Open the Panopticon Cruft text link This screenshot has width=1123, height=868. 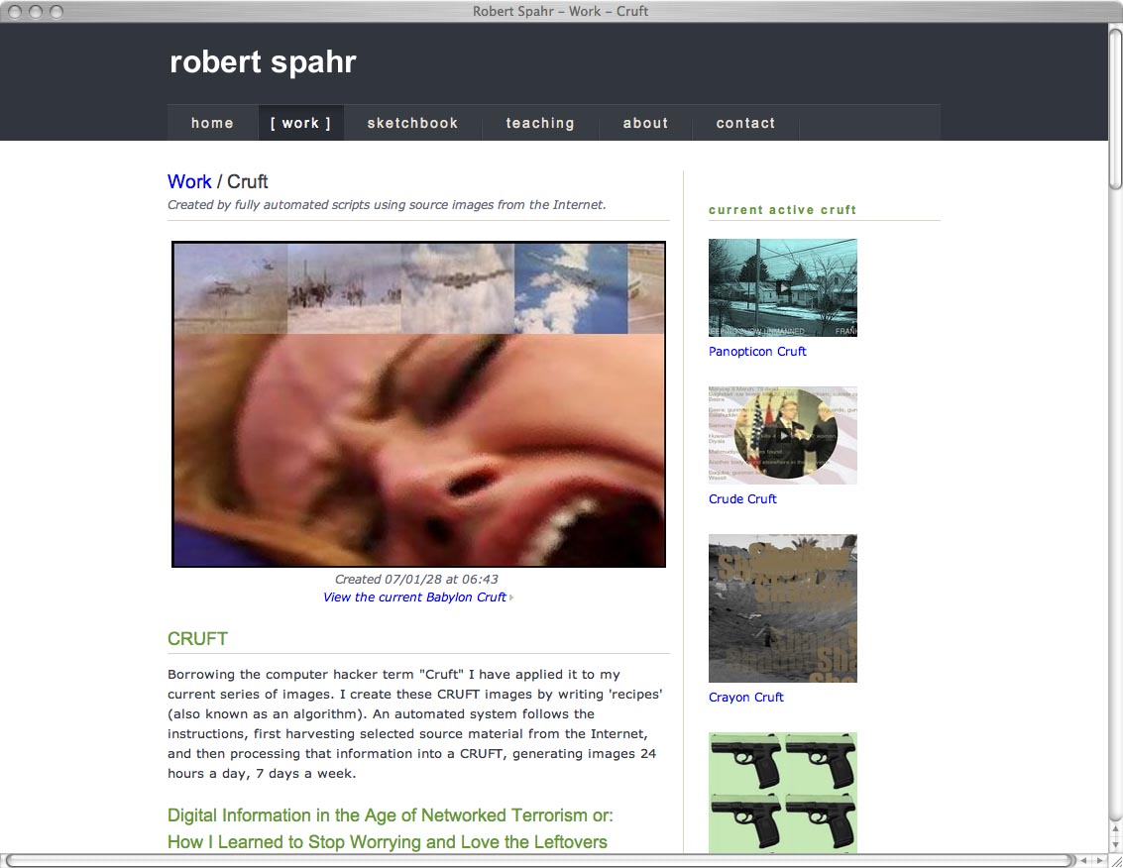(757, 352)
